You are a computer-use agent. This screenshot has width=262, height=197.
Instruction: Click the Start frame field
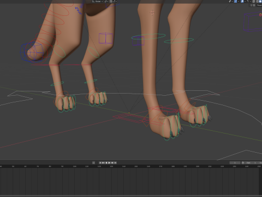coord(251,163)
